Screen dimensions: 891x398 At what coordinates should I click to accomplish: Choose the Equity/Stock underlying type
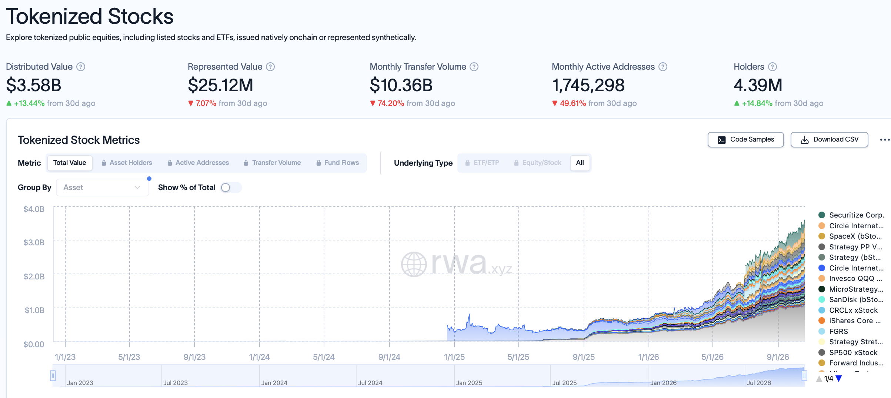coord(538,163)
